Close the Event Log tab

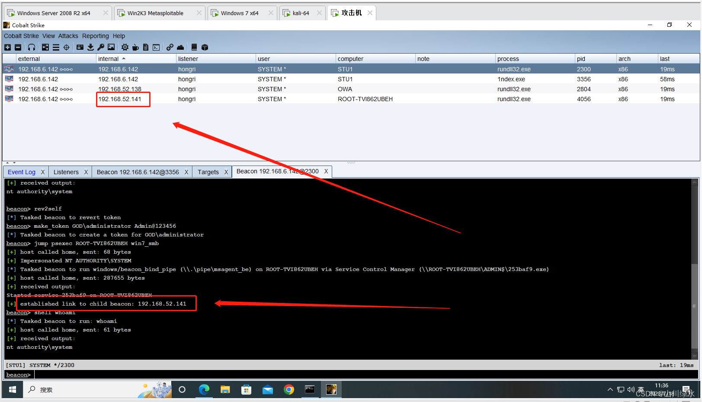tap(43, 172)
